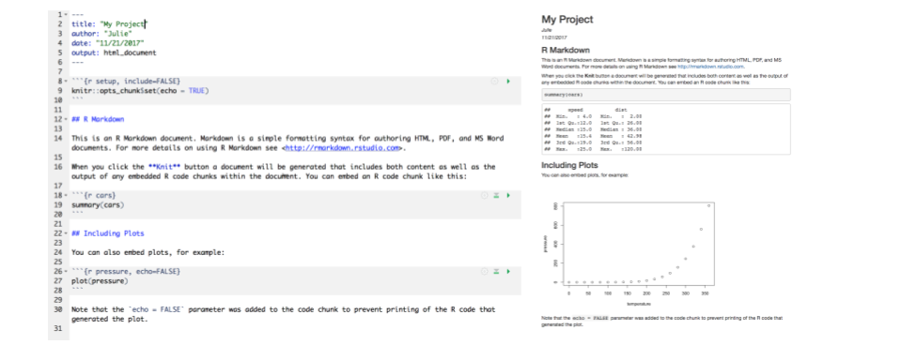
Task: Place cursor in the title line "My Project"
Action: pos(124,24)
